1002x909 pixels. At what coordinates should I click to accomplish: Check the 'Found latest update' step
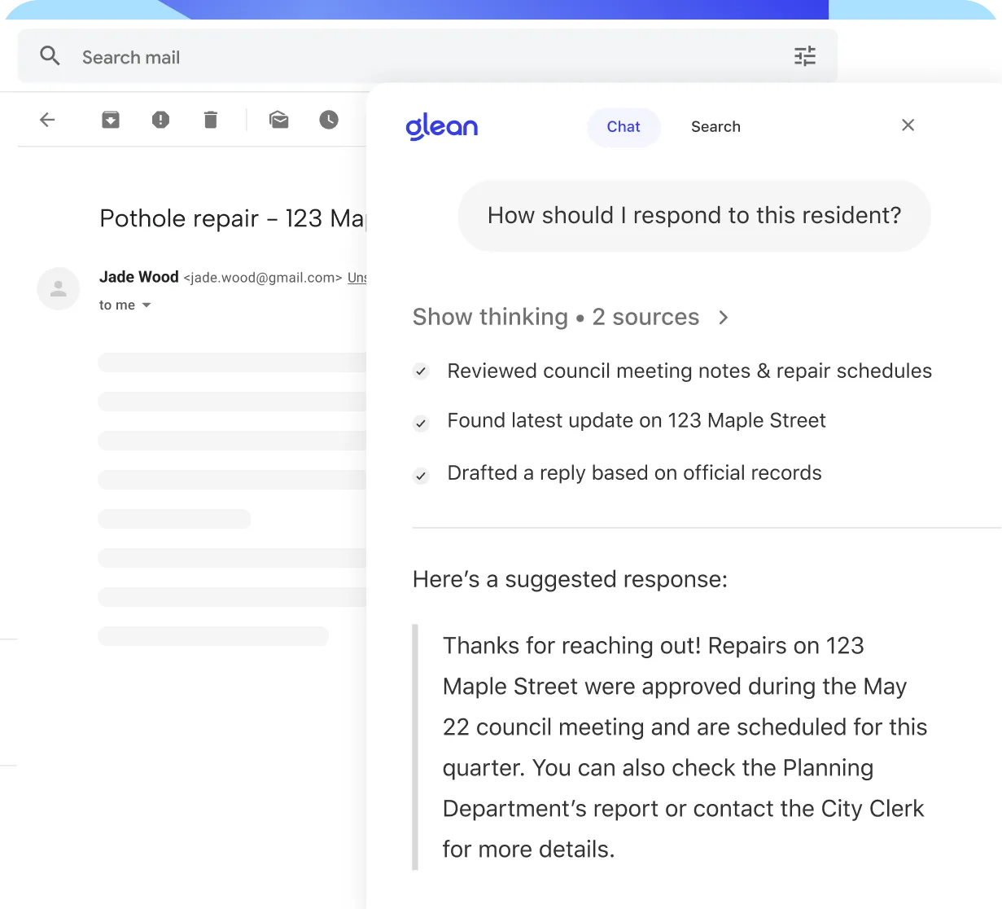point(421,423)
